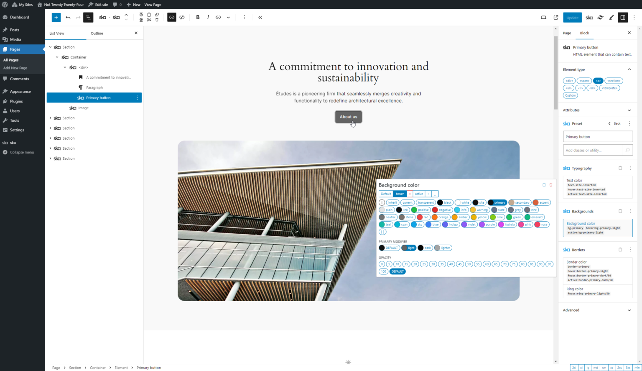Viewport: 642px width, 371px height.
Task: Click the Update button
Action: (572, 17)
